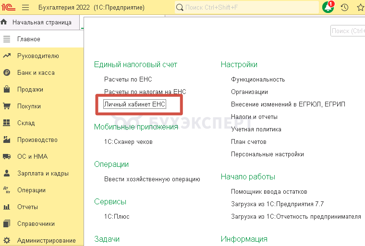This screenshot has height=246, width=365.
Task: Click the ОС и НМА truck icon
Action: 7,156
